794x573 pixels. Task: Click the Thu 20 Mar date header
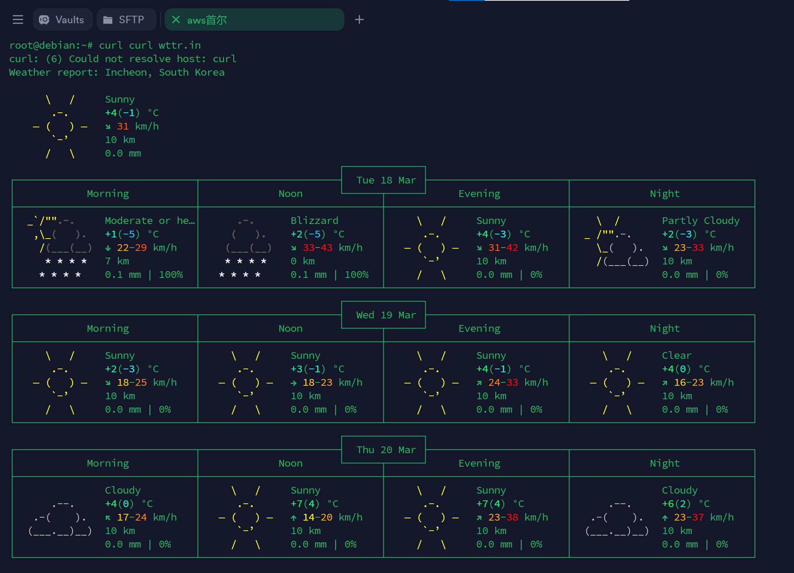(386, 450)
